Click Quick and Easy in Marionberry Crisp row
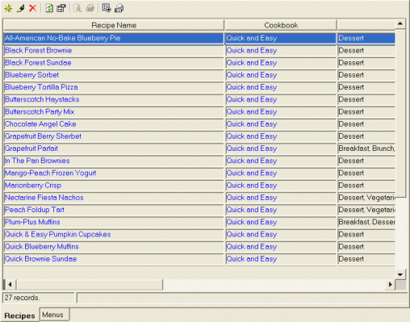The image size is (410, 322). click(281, 186)
